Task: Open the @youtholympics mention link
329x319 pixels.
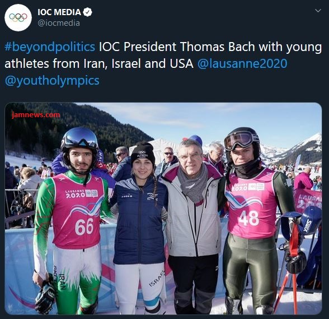Action: [52, 81]
